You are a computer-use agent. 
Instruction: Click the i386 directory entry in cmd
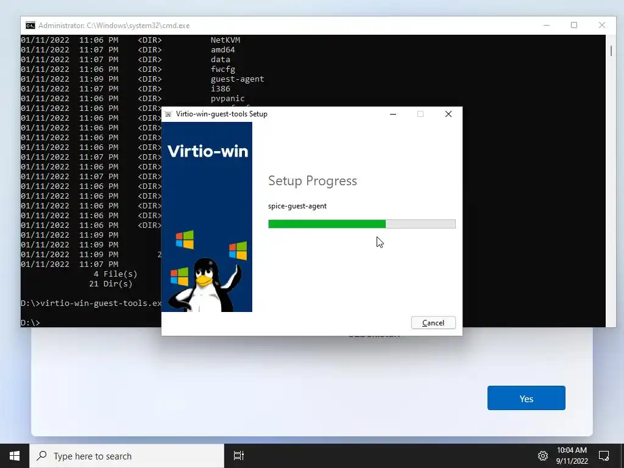(221, 89)
